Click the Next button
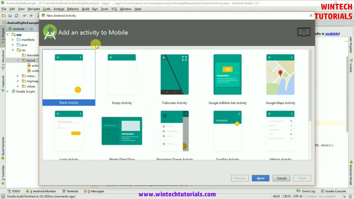Screen dimensions: 354x199 tap(261, 178)
